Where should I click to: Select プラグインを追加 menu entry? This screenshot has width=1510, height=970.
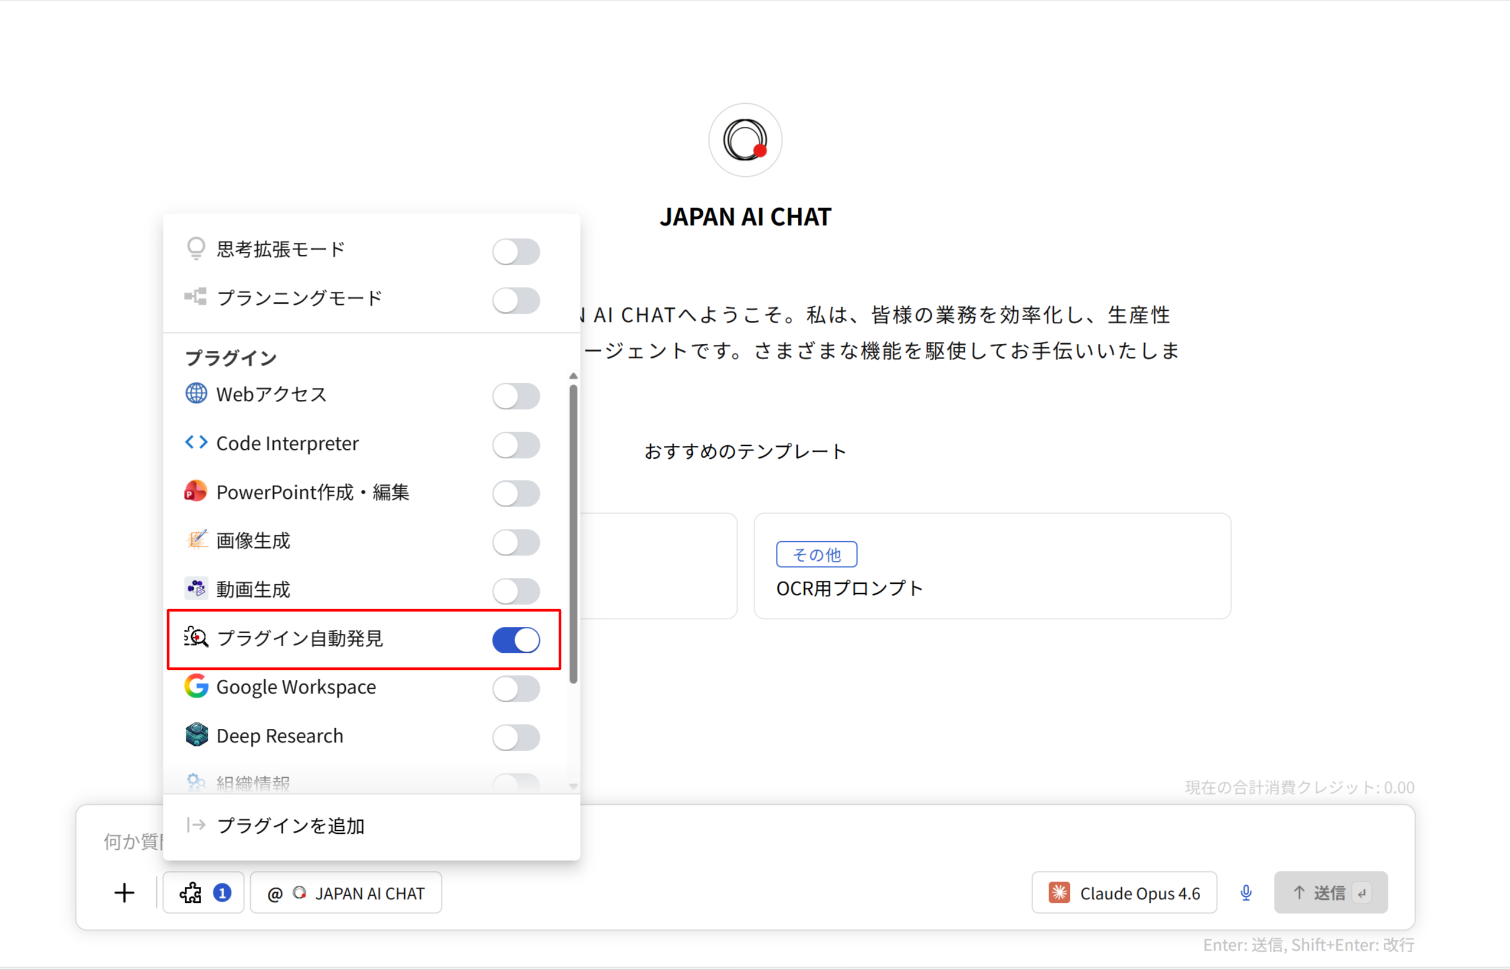290,826
